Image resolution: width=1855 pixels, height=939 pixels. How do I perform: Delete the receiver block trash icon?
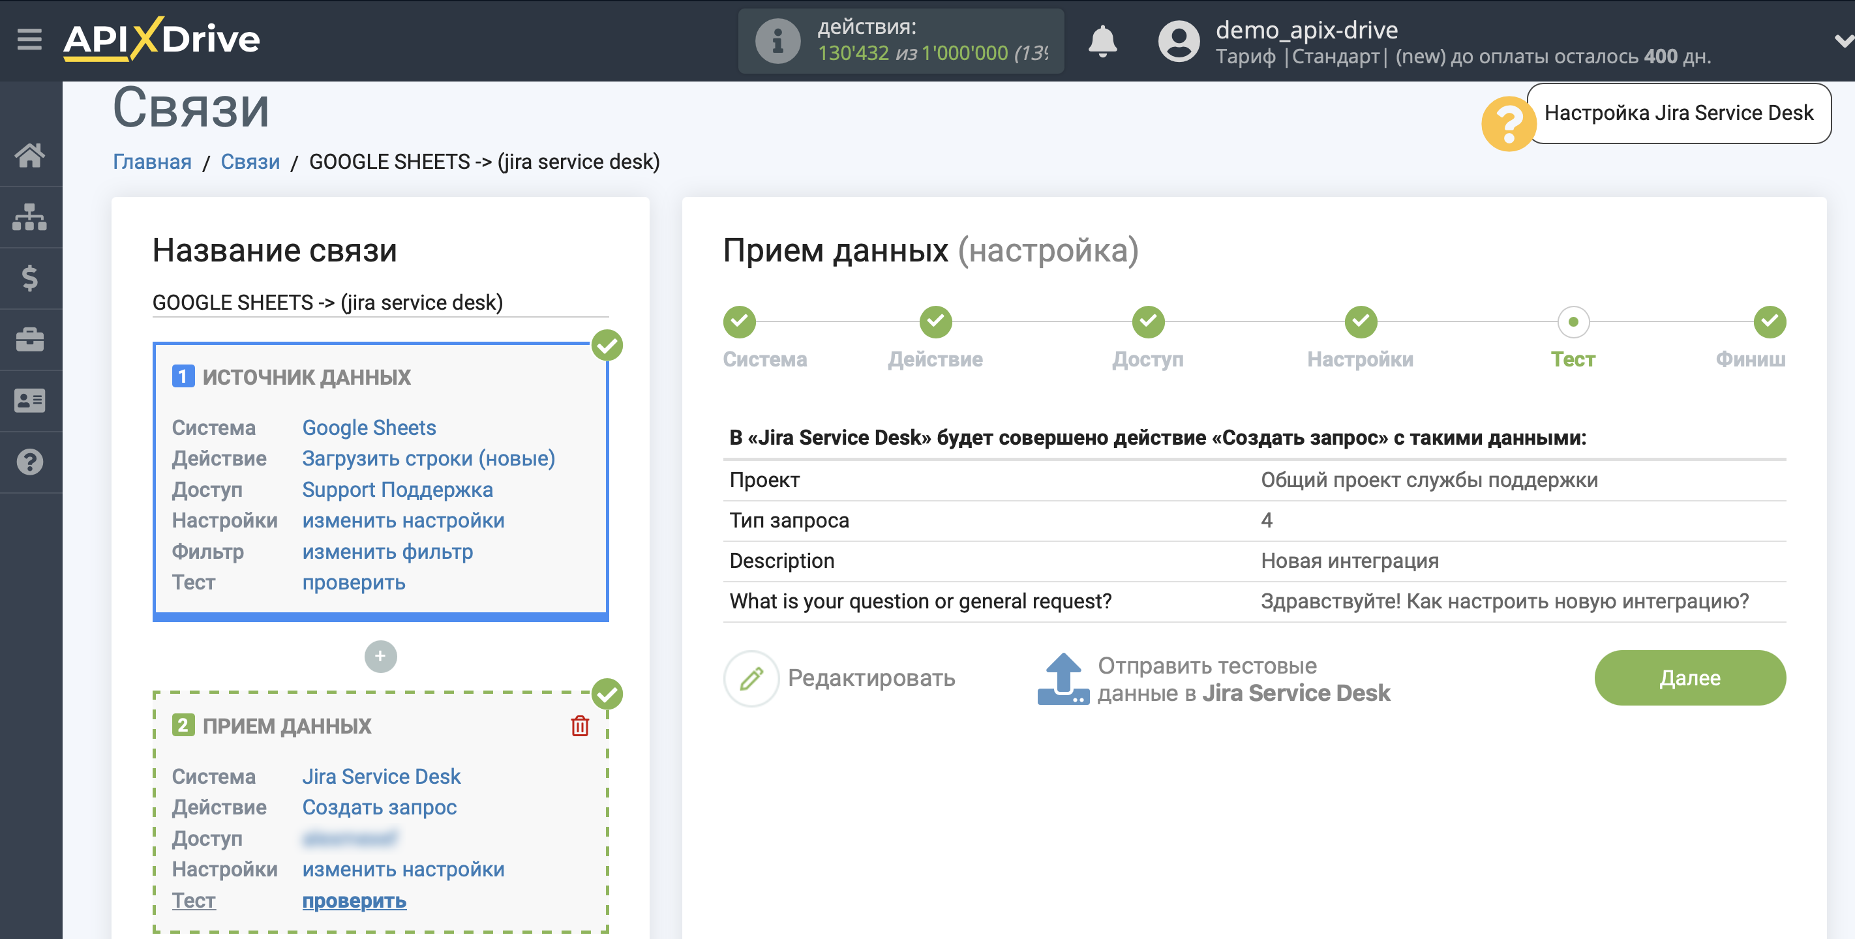point(580,726)
